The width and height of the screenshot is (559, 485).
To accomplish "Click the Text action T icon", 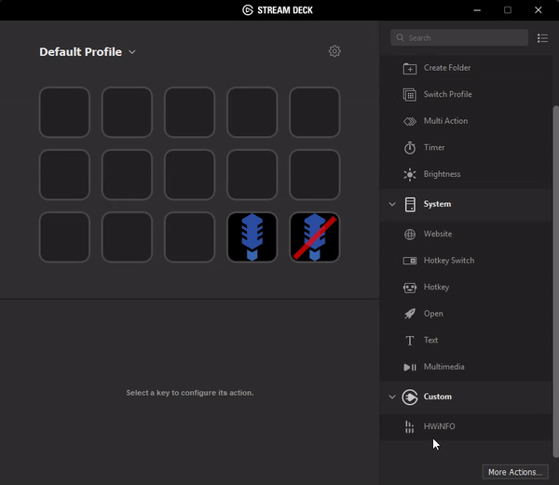I will pos(410,341).
